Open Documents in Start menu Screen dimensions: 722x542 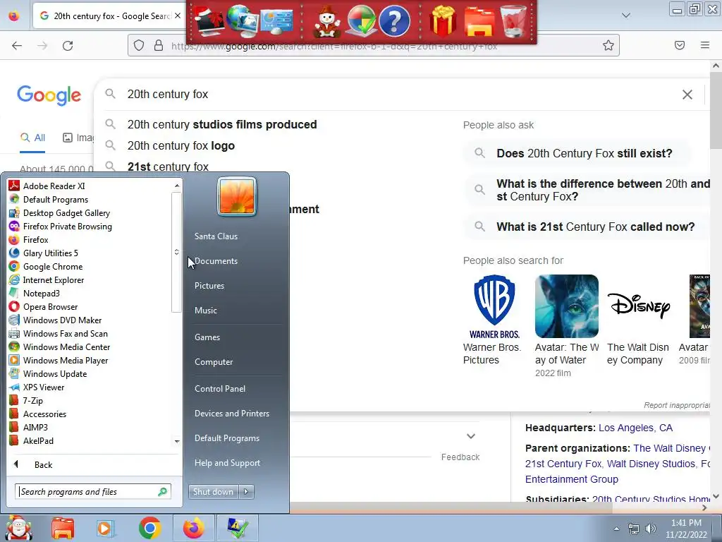pos(216,261)
